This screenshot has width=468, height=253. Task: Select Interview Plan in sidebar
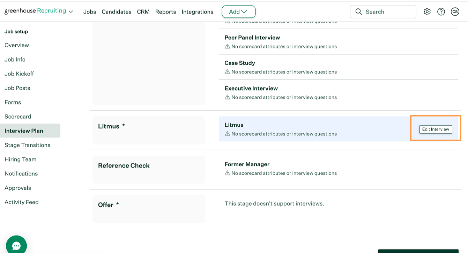(30, 131)
